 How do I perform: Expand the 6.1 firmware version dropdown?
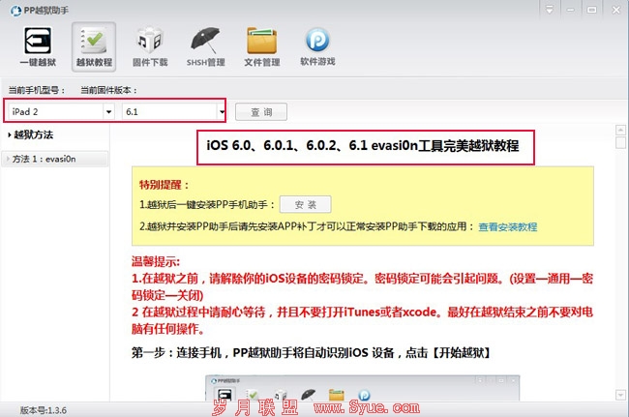[222, 112]
